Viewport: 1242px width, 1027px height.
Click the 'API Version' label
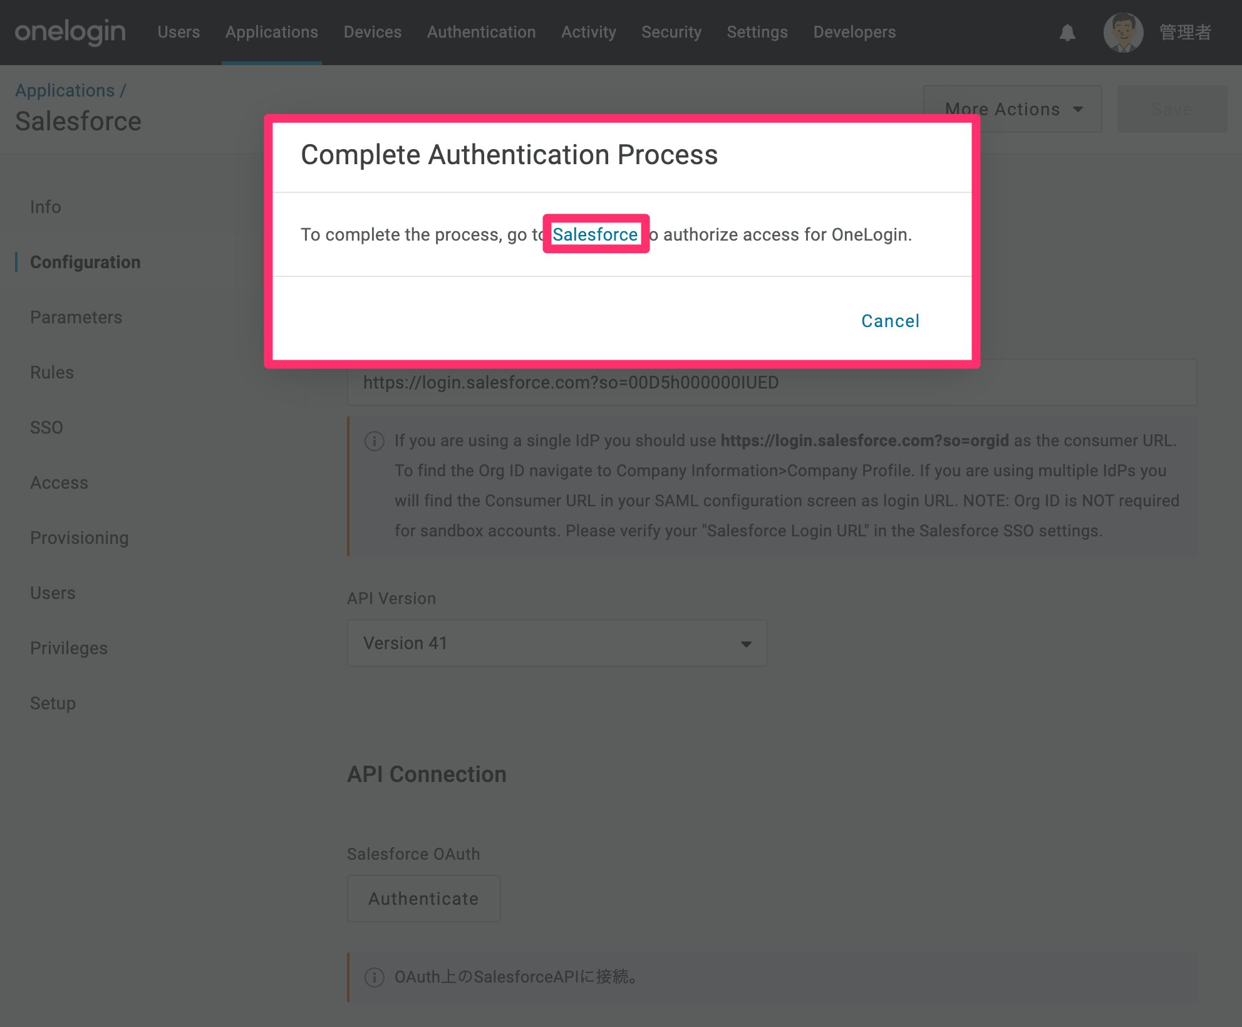coord(391,598)
